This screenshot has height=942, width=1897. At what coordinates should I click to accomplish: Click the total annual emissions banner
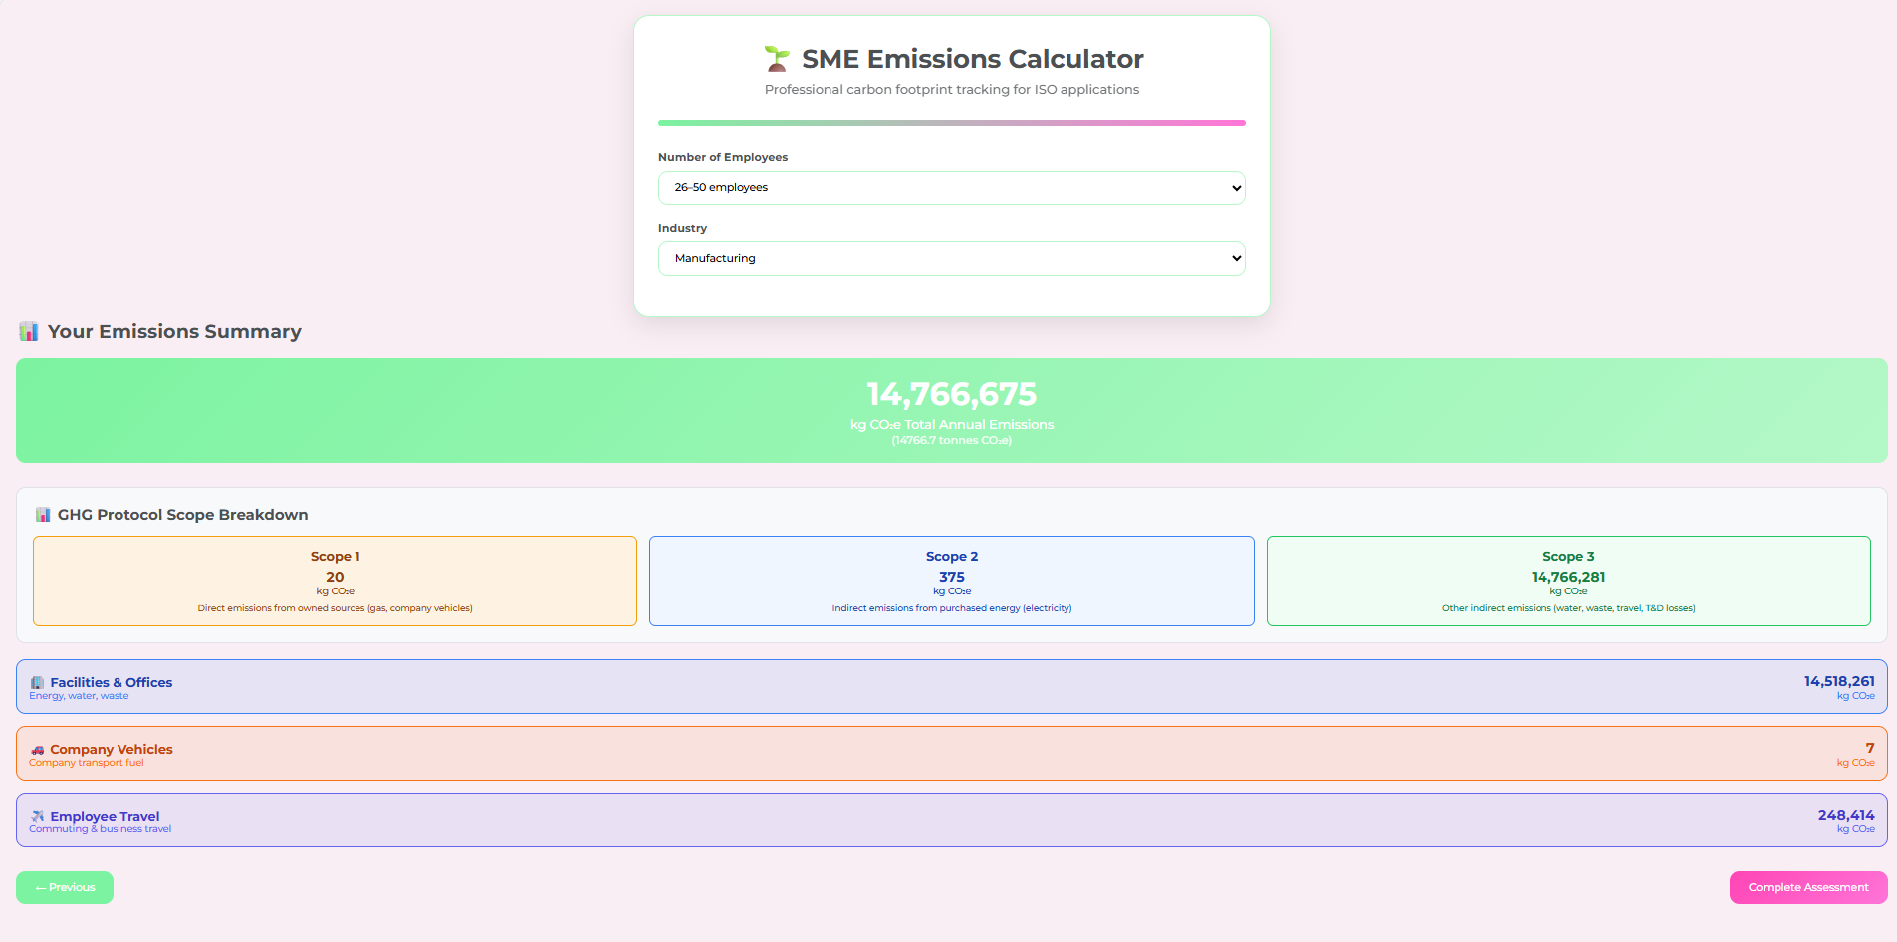tap(951, 411)
